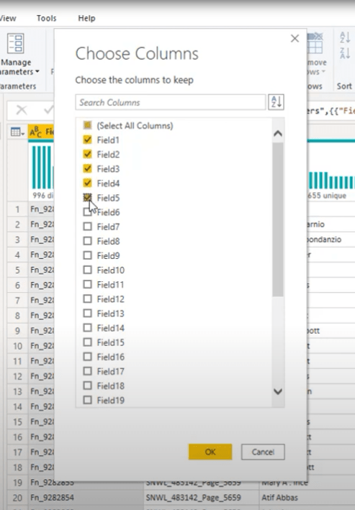Screen dimensions: 355x510
Task: Check Field14 checkbox
Action: click(87, 327)
